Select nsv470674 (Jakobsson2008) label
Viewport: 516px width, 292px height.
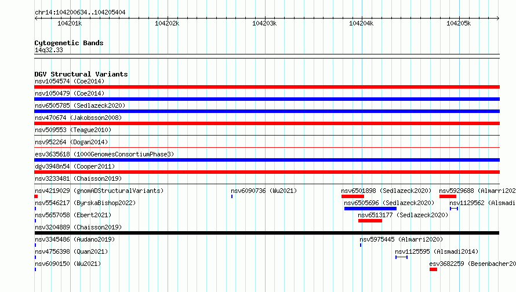tap(78, 118)
